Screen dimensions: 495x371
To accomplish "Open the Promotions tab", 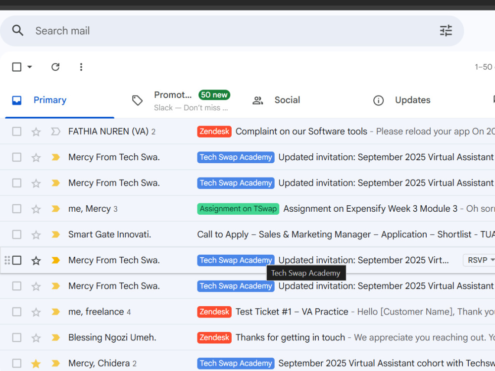I will pyautogui.click(x=181, y=100).
